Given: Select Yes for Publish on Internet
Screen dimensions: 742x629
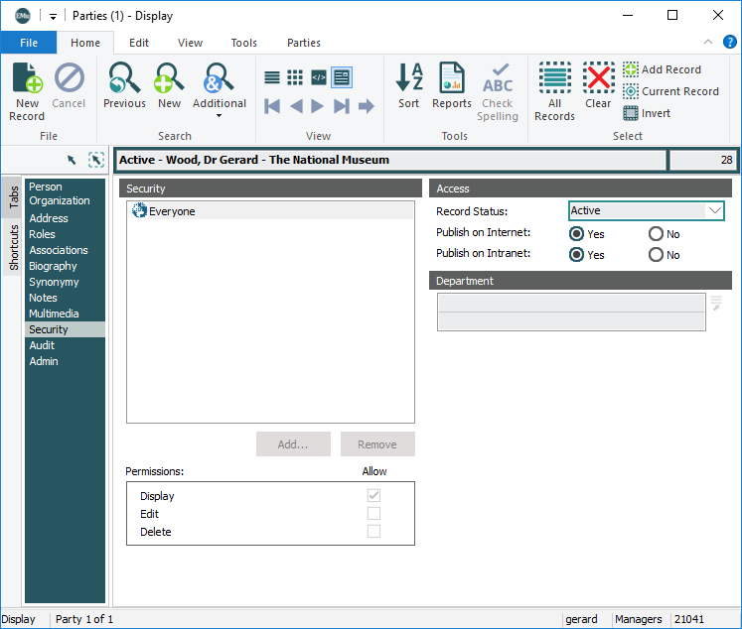Looking at the screenshot, I should click(576, 234).
